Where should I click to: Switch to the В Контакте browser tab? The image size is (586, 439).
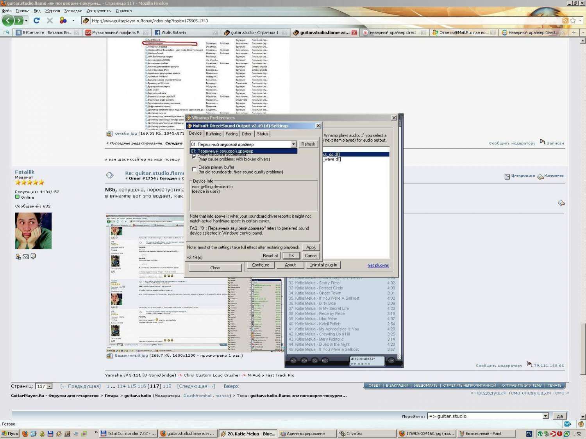point(47,32)
